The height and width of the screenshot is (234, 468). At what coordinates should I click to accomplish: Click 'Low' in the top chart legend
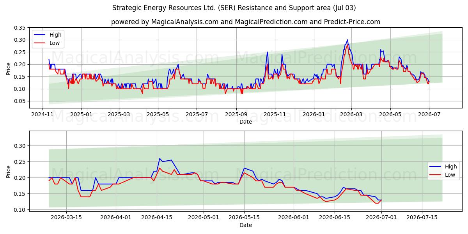click(x=55, y=43)
